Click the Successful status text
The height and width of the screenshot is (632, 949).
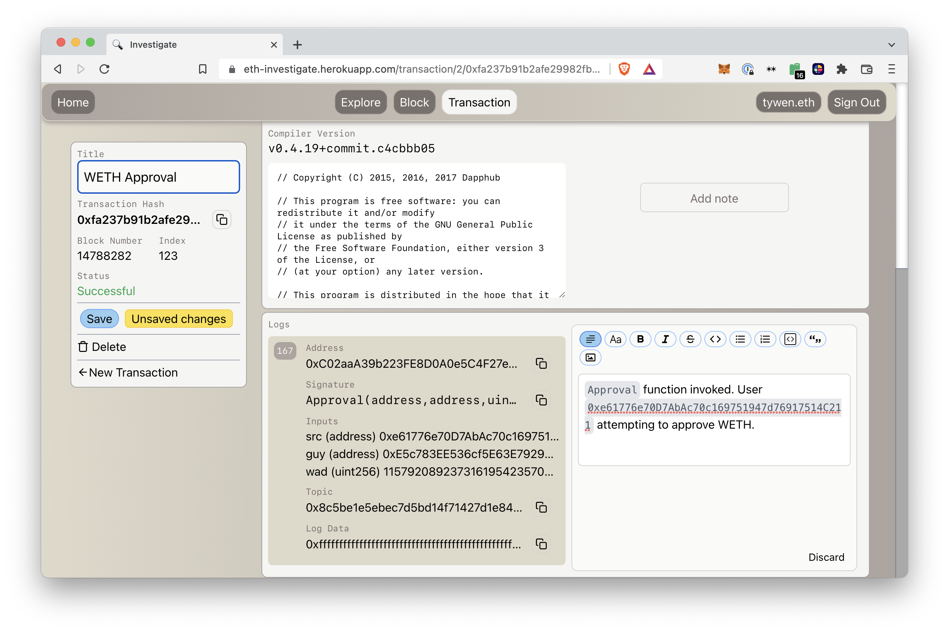106,291
